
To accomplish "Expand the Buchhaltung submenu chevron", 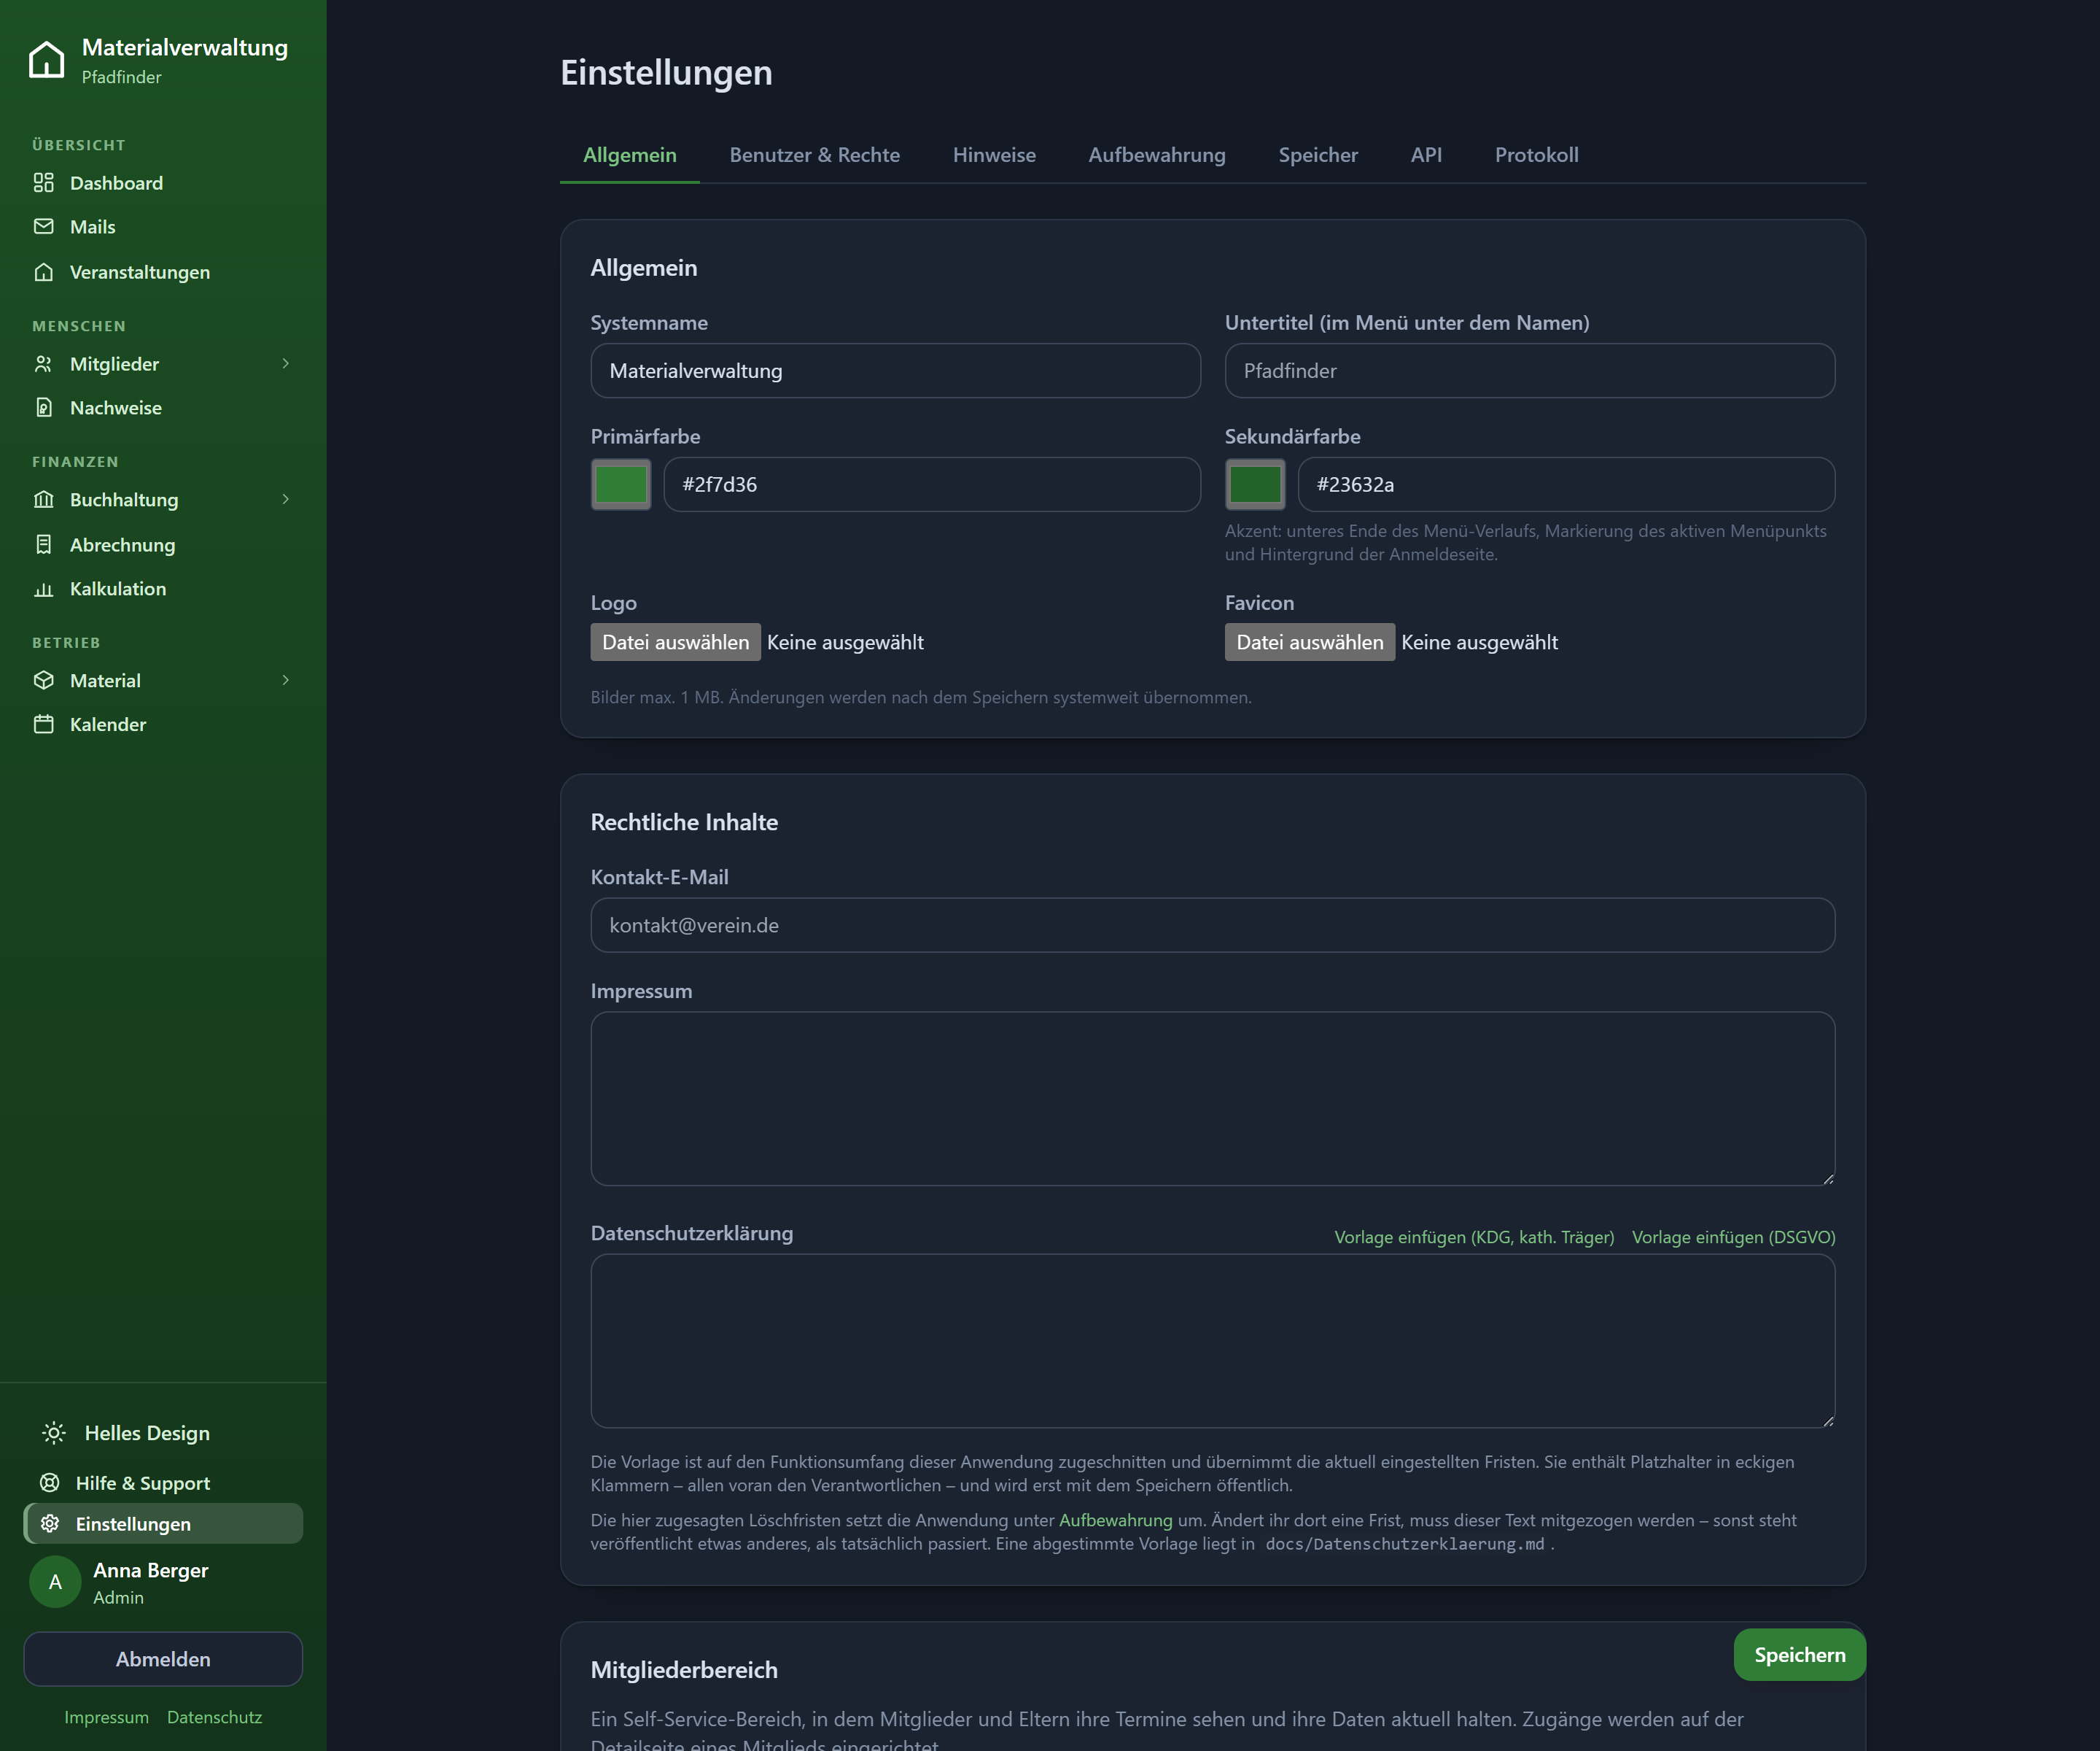I will coord(285,498).
